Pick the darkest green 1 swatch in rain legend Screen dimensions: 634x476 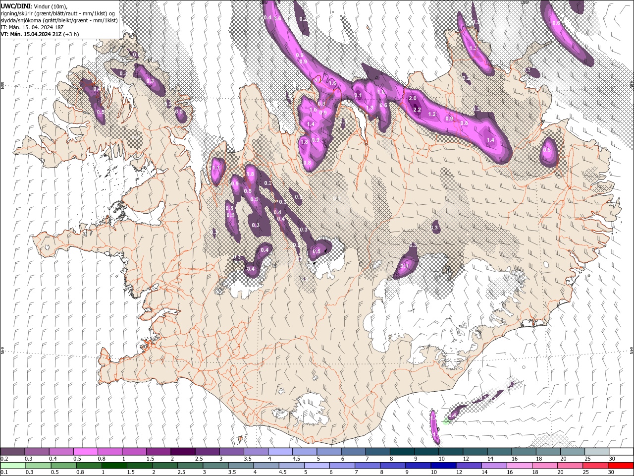114,466
